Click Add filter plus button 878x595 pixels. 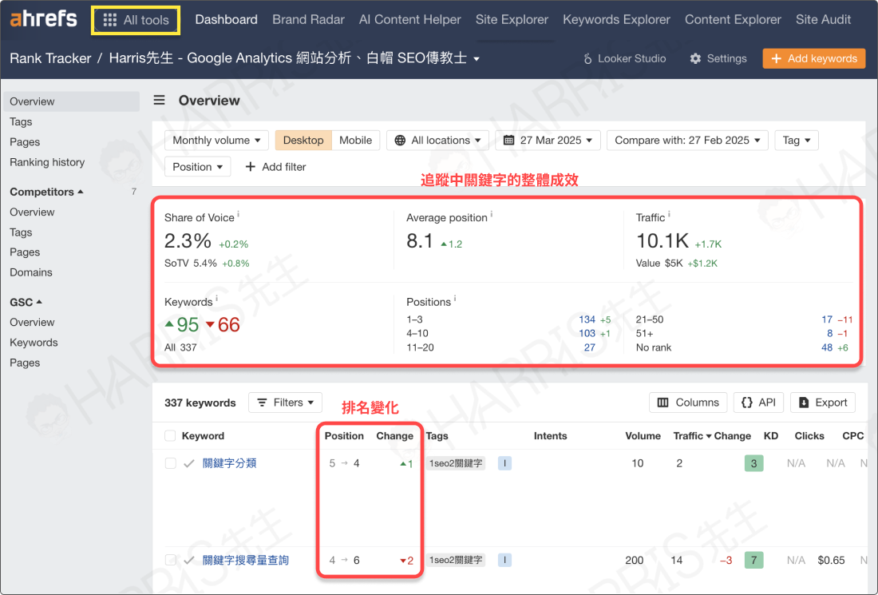(276, 167)
